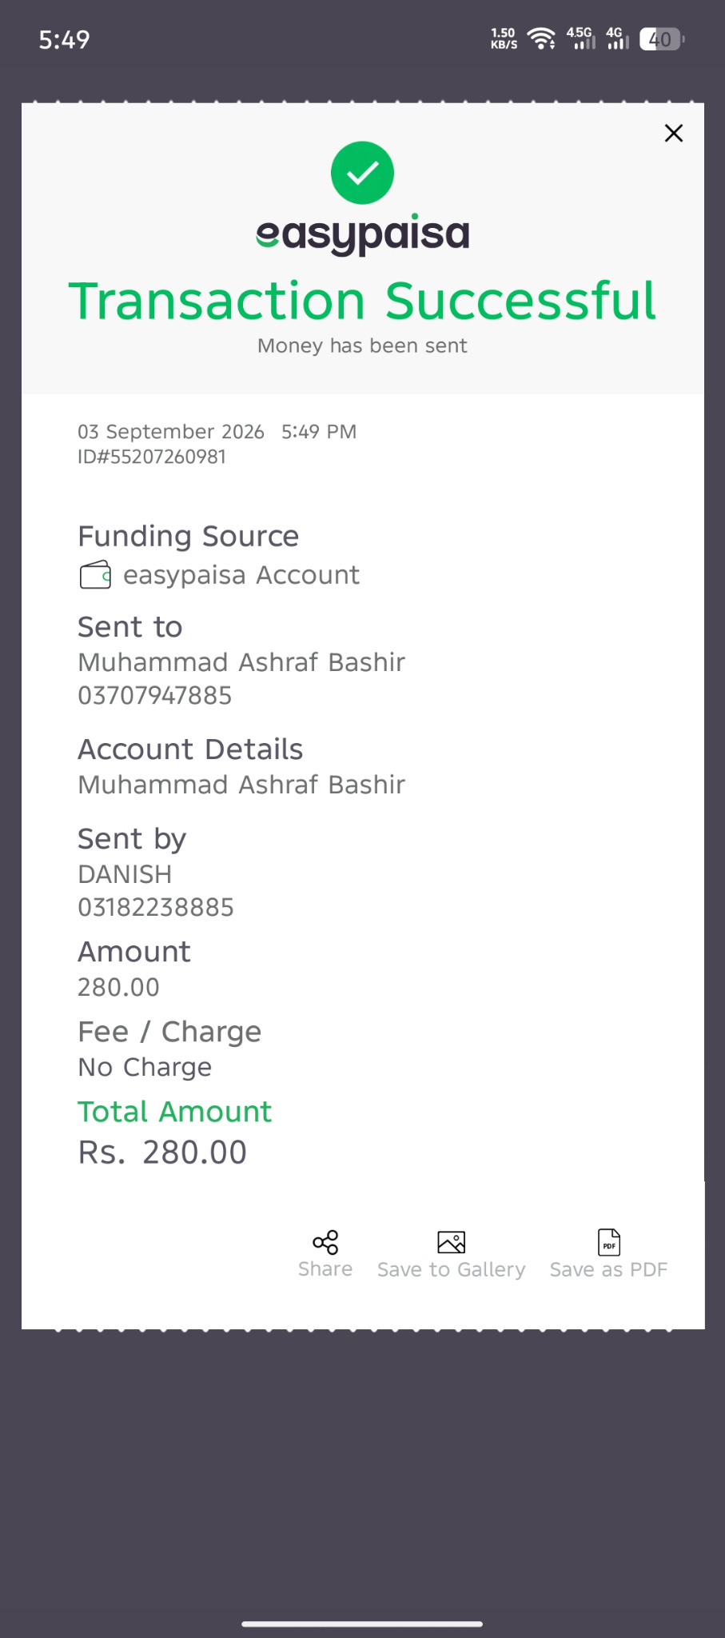This screenshot has width=725, height=1638.
Task: Tap the easypaisa logo
Action: (x=362, y=234)
